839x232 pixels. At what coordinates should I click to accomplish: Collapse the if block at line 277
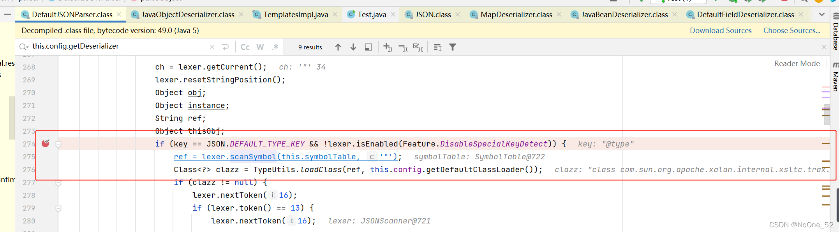58,183
